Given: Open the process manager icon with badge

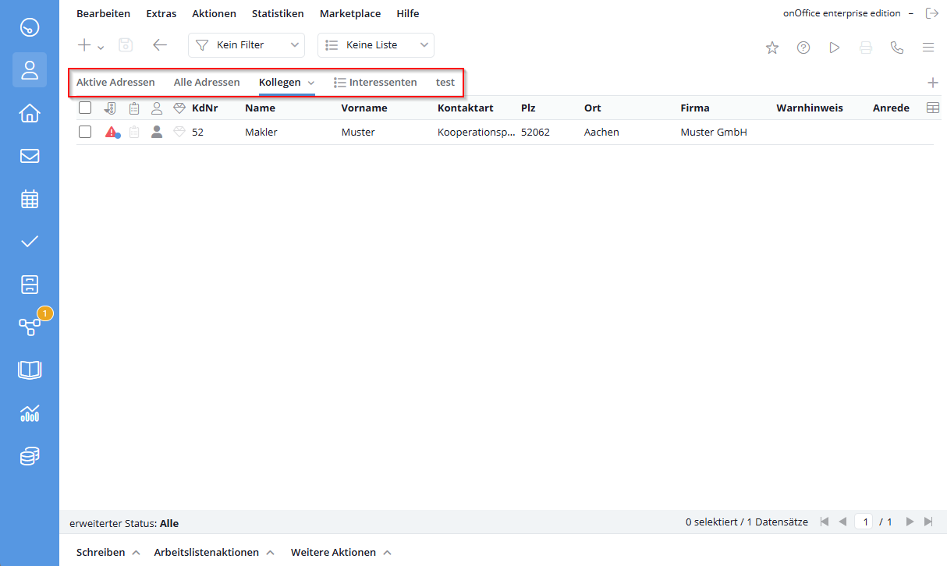Looking at the screenshot, I should pyautogui.click(x=30, y=327).
